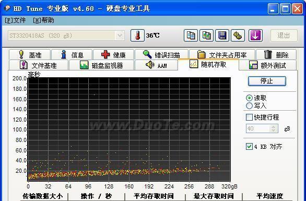Close the HD Tune window

pyautogui.click(x=297, y=9)
